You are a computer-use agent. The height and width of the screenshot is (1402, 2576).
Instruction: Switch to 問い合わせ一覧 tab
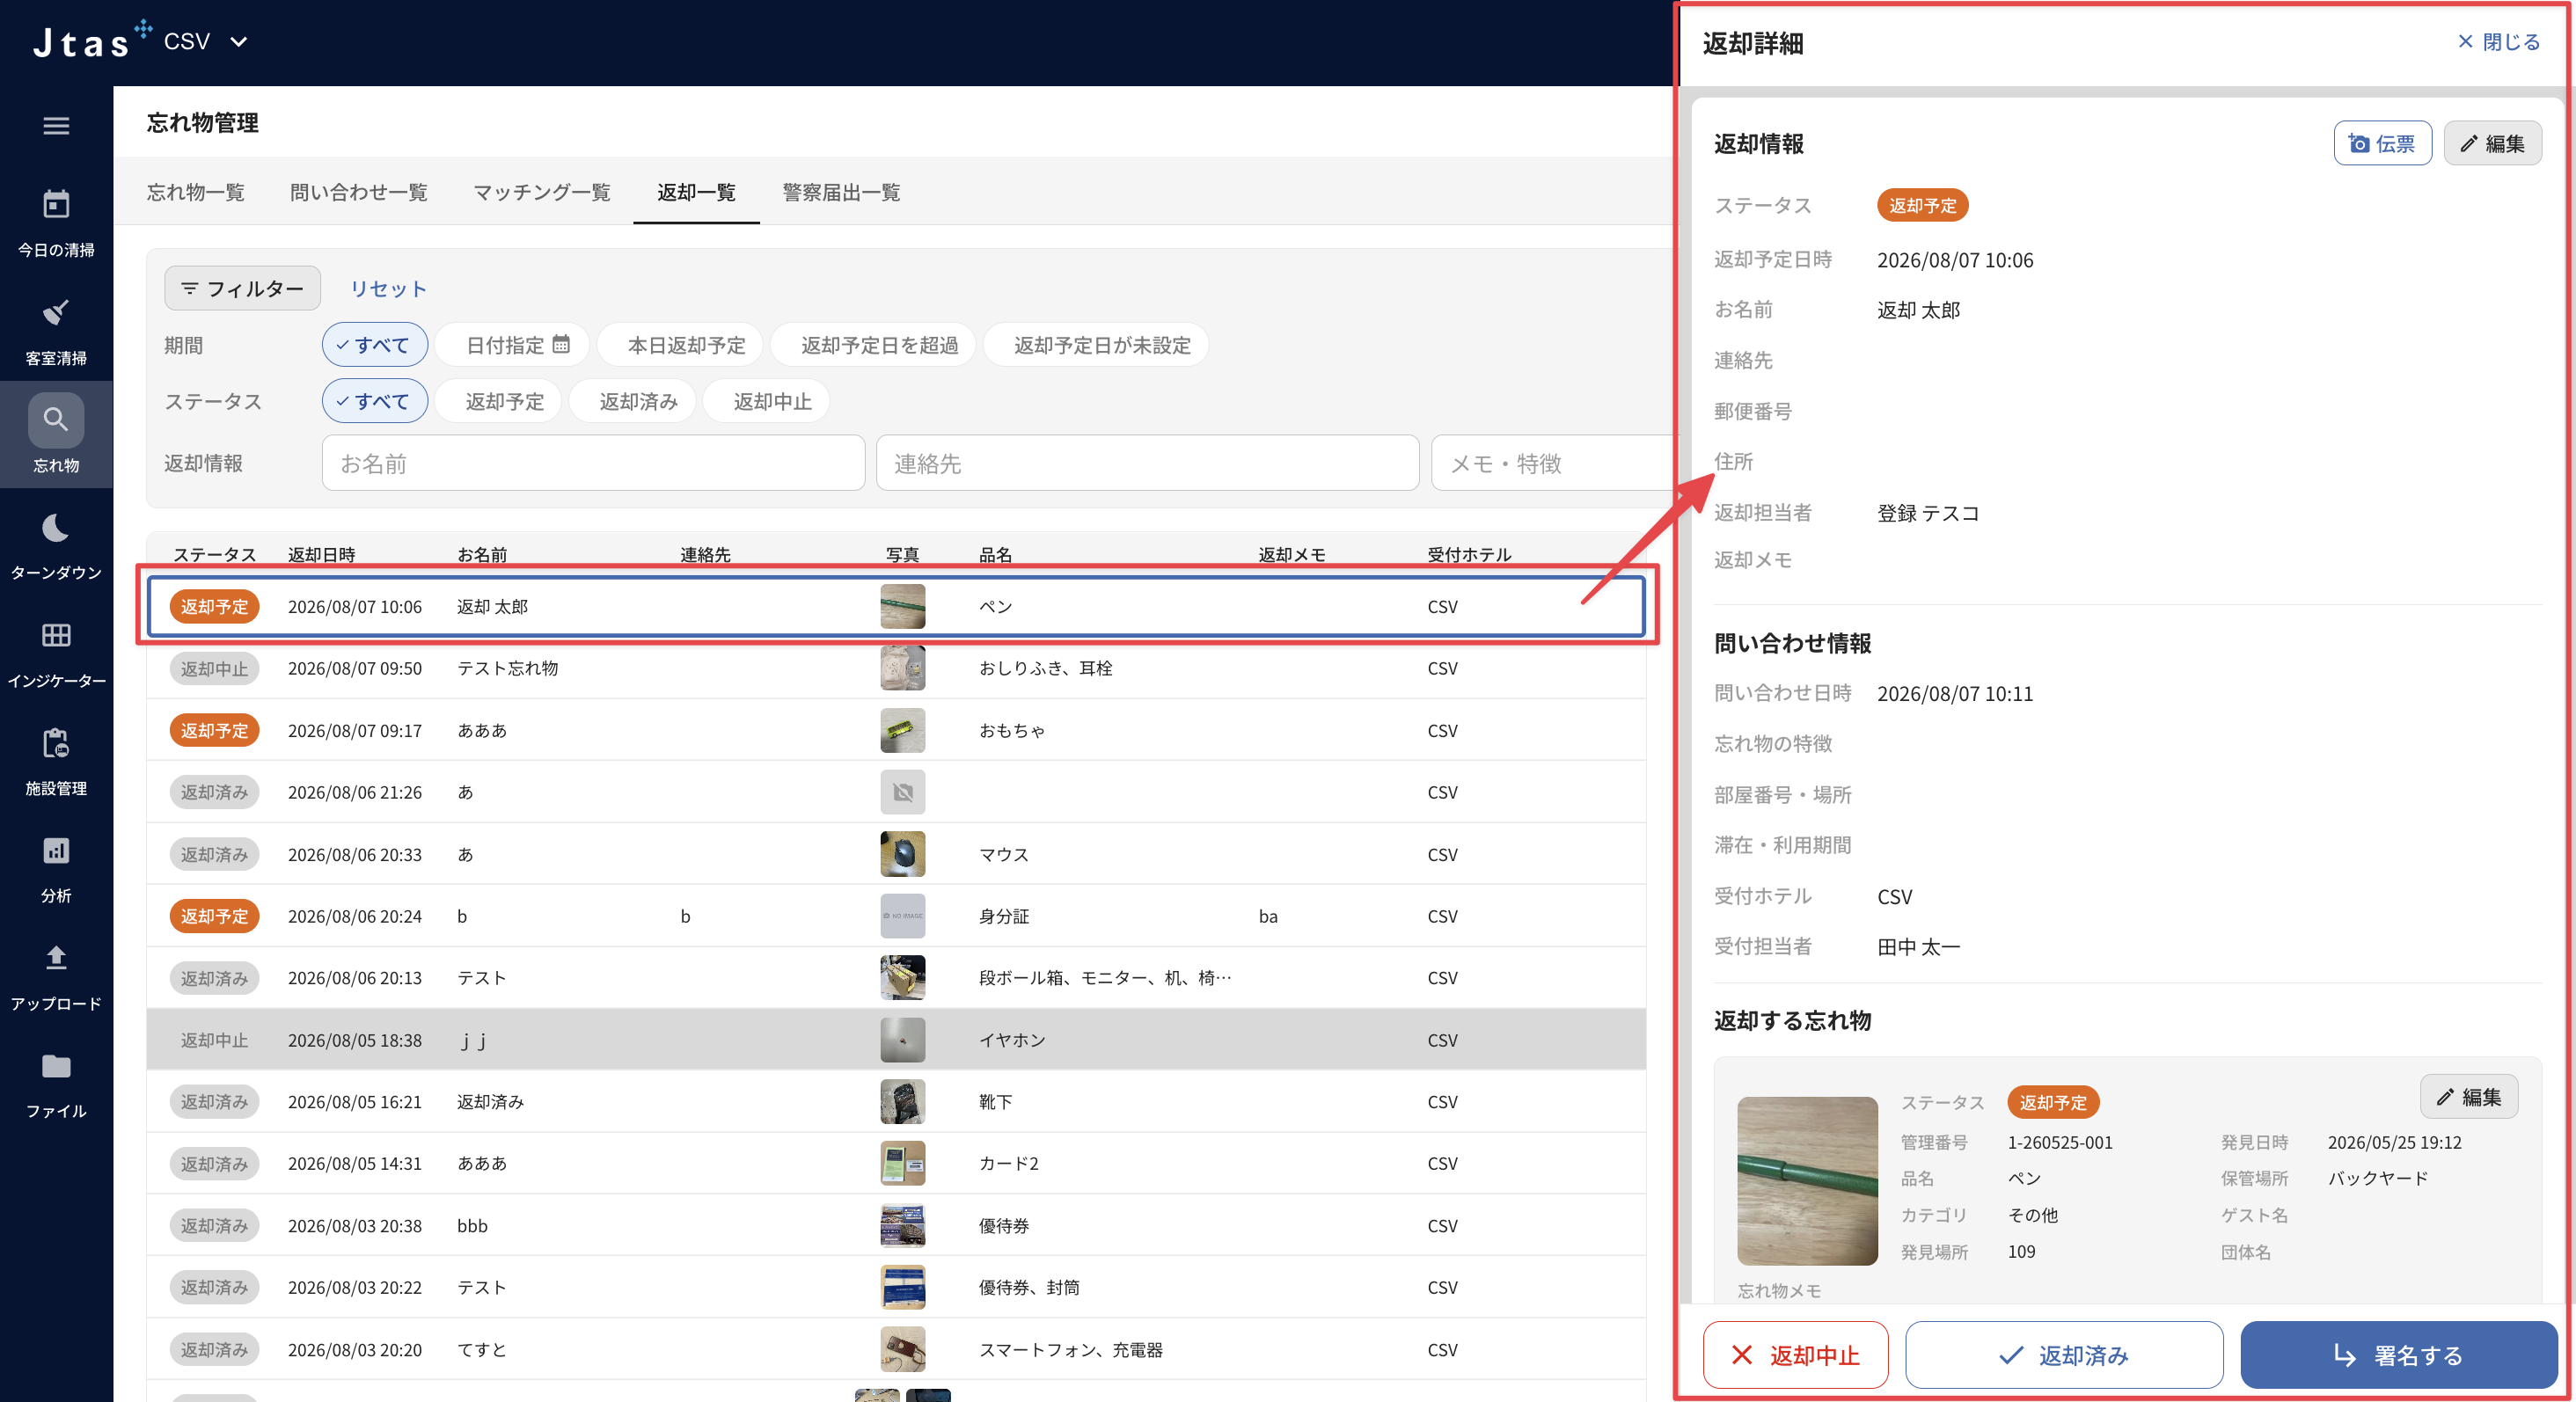(x=359, y=192)
